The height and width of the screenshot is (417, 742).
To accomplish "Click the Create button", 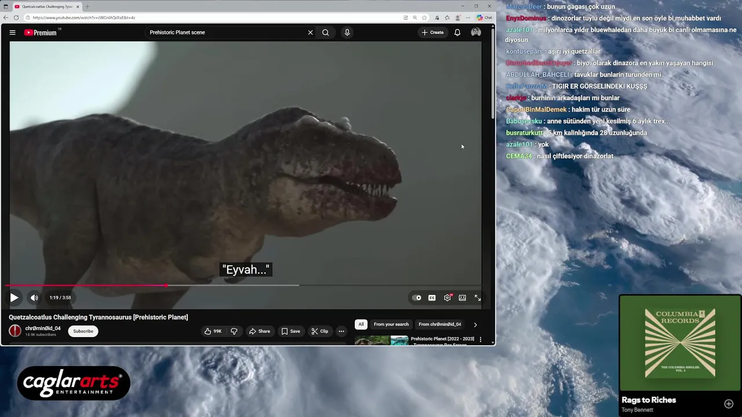I will (x=433, y=32).
